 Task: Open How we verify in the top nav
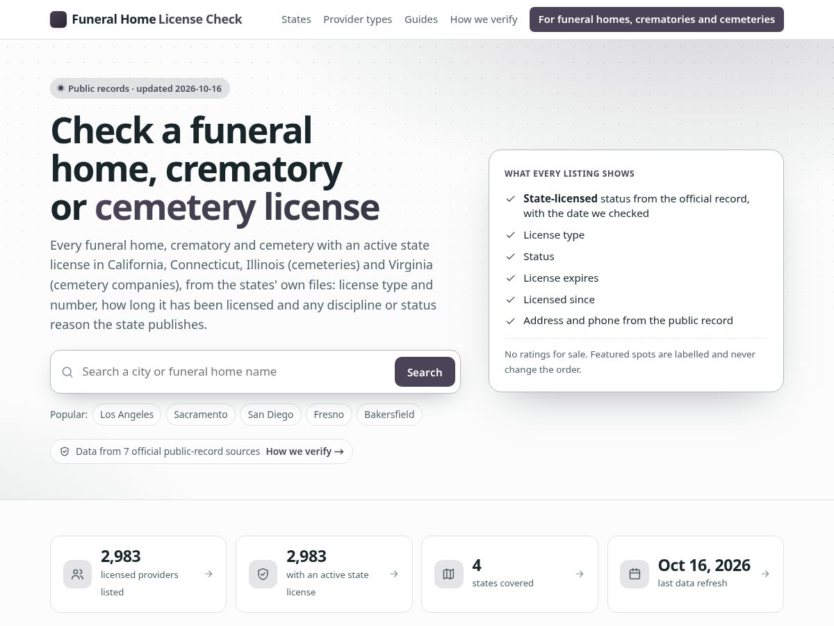pos(484,19)
